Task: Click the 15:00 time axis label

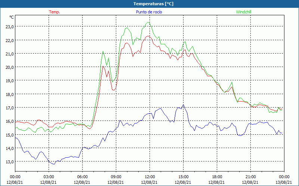Action: click(183, 177)
